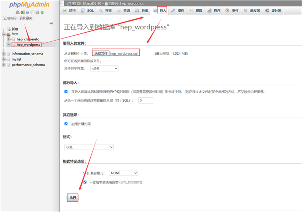Expand the performance_schema database node
The width and height of the screenshot is (302, 212).
[4, 65]
